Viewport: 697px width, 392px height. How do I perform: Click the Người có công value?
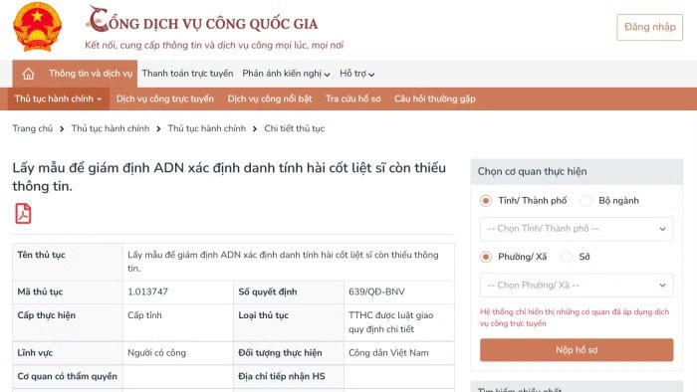tap(156, 353)
